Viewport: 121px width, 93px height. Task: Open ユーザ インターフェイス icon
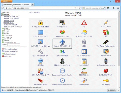click(41, 32)
